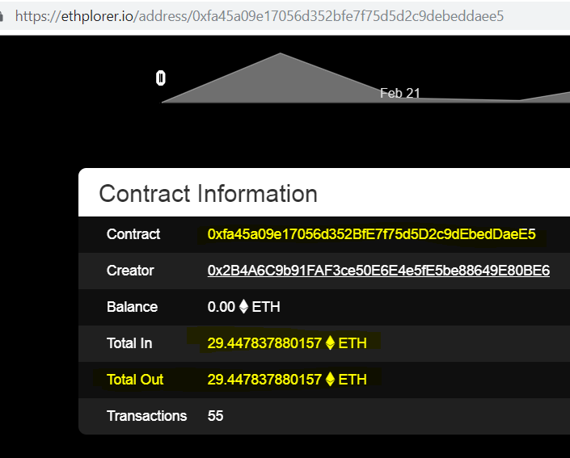Click the Feb 21 chart date label

pyautogui.click(x=400, y=93)
